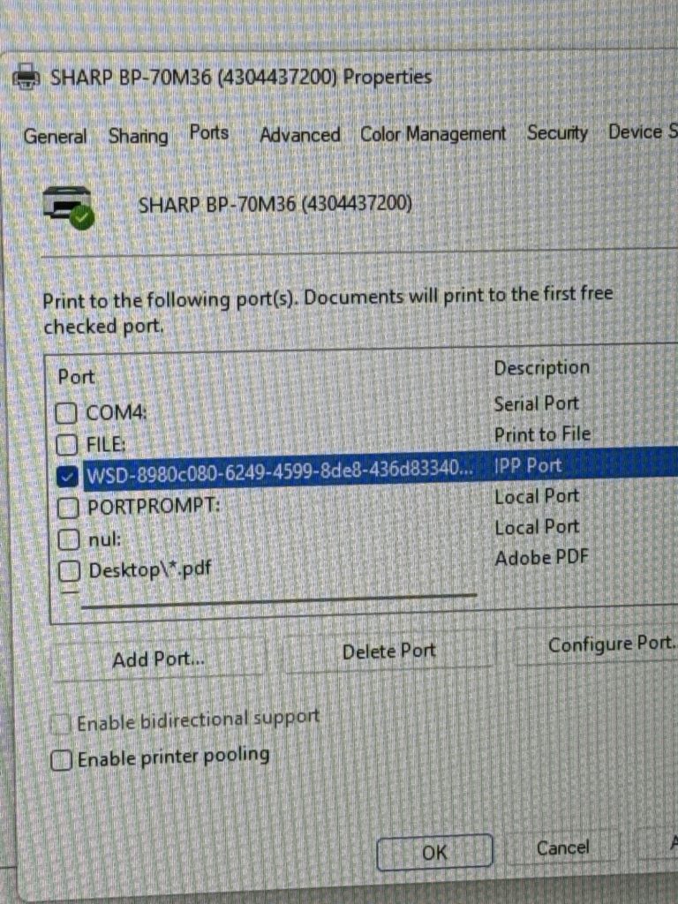Cancel the printer properties dialog
The height and width of the screenshot is (904, 678).
point(562,848)
